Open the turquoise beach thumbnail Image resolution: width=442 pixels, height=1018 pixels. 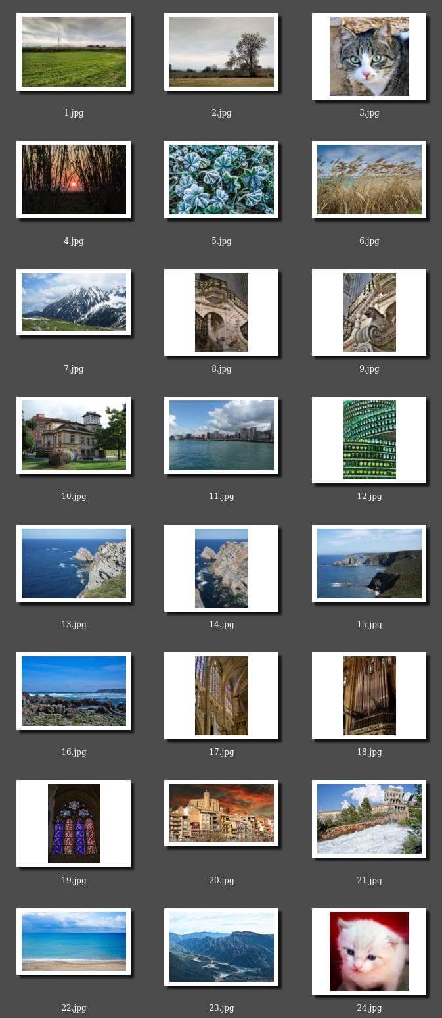(x=74, y=941)
